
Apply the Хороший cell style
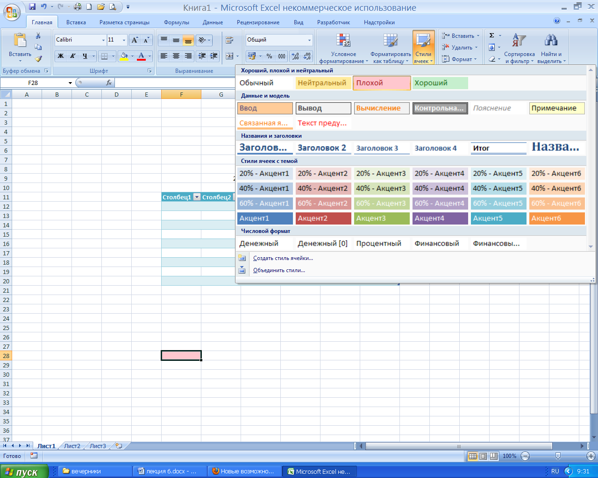pyautogui.click(x=440, y=83)
